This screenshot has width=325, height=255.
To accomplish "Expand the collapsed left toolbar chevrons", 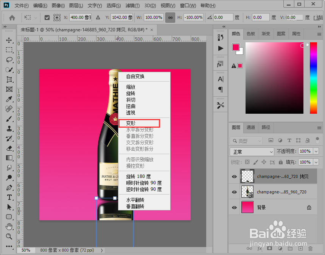I will [5, 27].
